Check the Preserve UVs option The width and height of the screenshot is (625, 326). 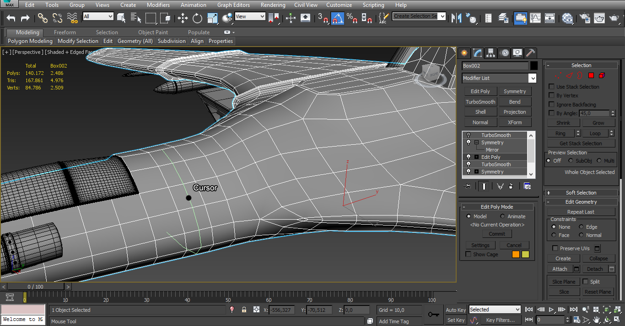555,248
